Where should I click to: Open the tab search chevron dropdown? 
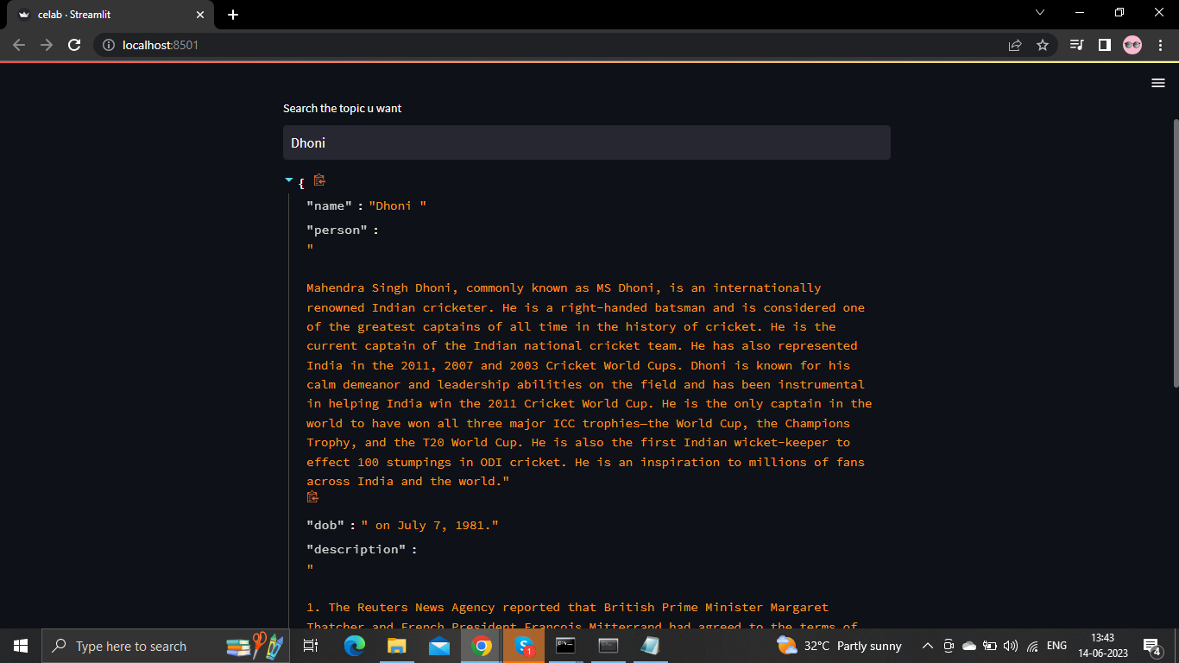pyautogui.click(x=1040, y=13)
